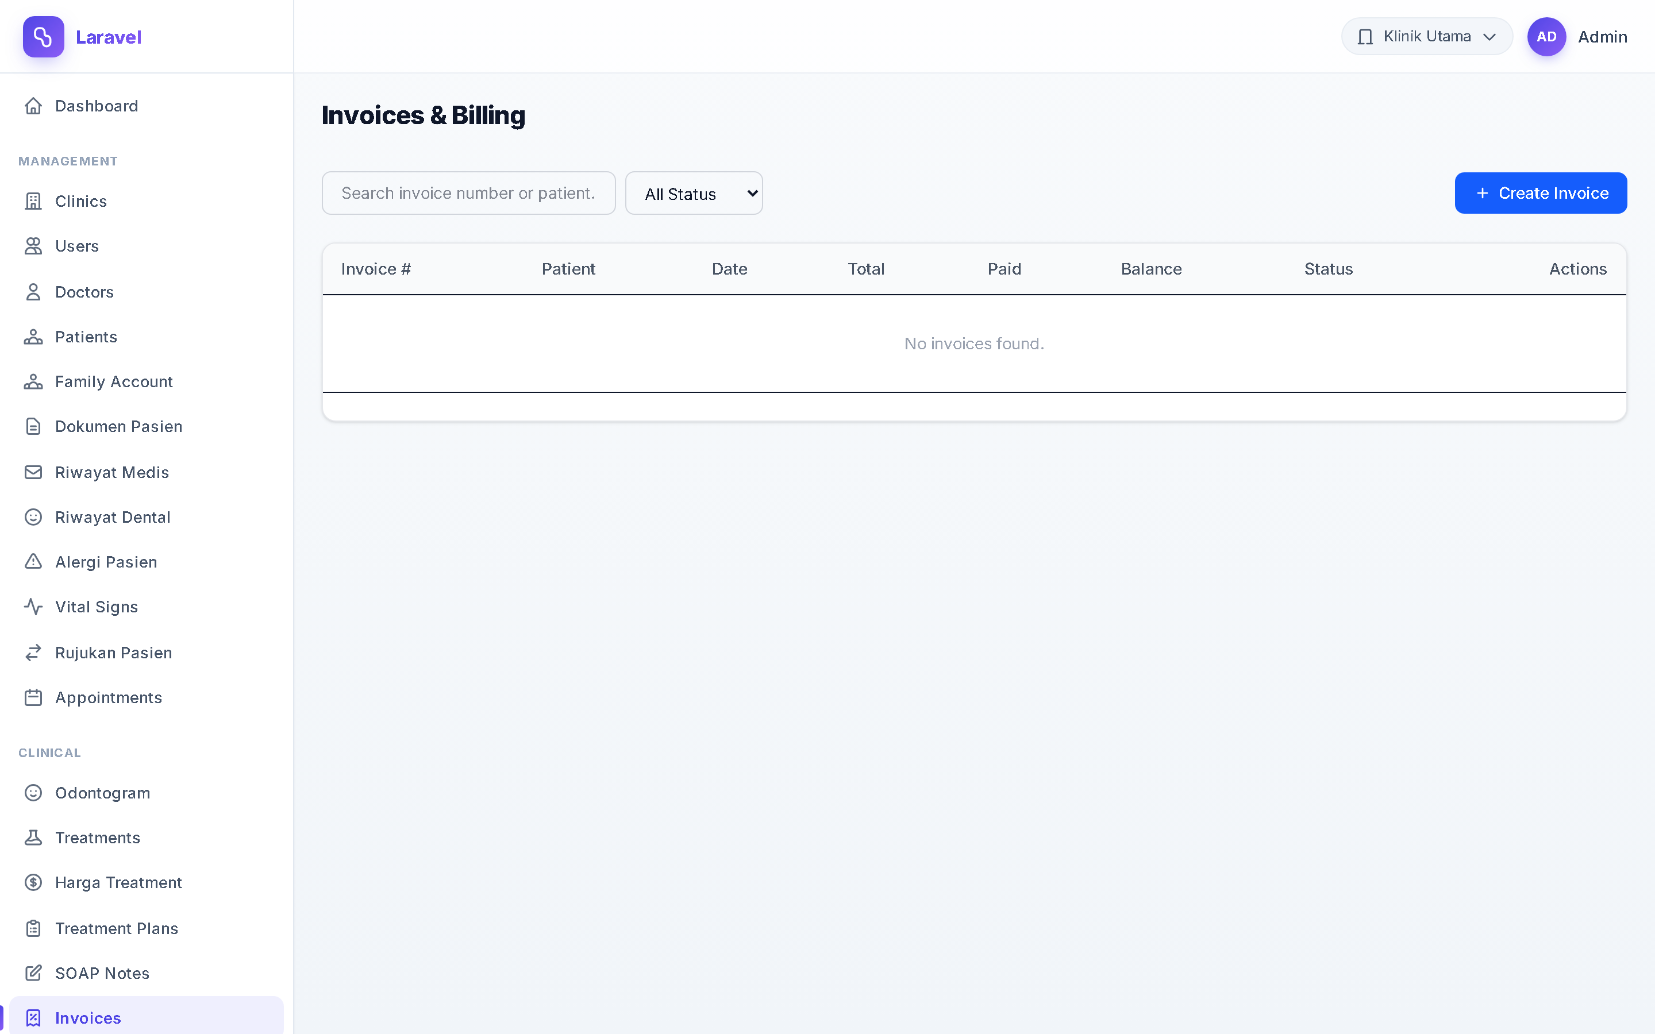Click the SOAP Notes edit icon
Screen dimensions: 1655x1034
[x=33, y=973]
